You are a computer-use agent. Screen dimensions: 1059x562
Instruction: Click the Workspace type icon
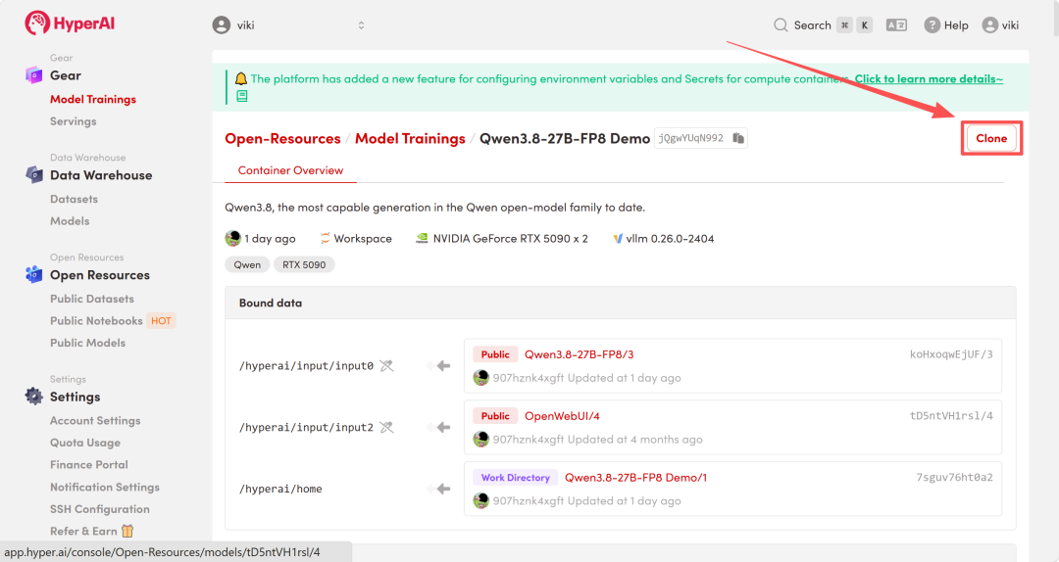(x=325, y=238)
